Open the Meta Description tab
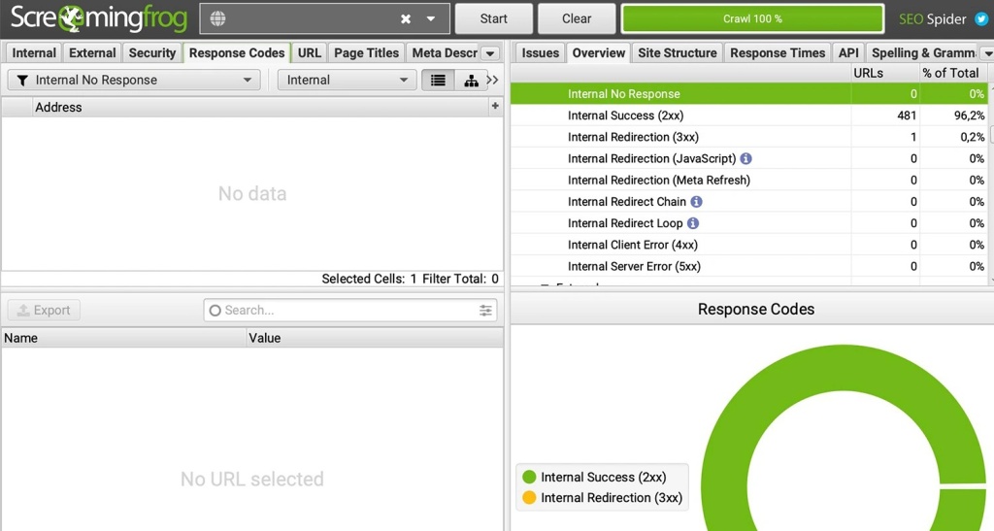 tap(445, 53)
